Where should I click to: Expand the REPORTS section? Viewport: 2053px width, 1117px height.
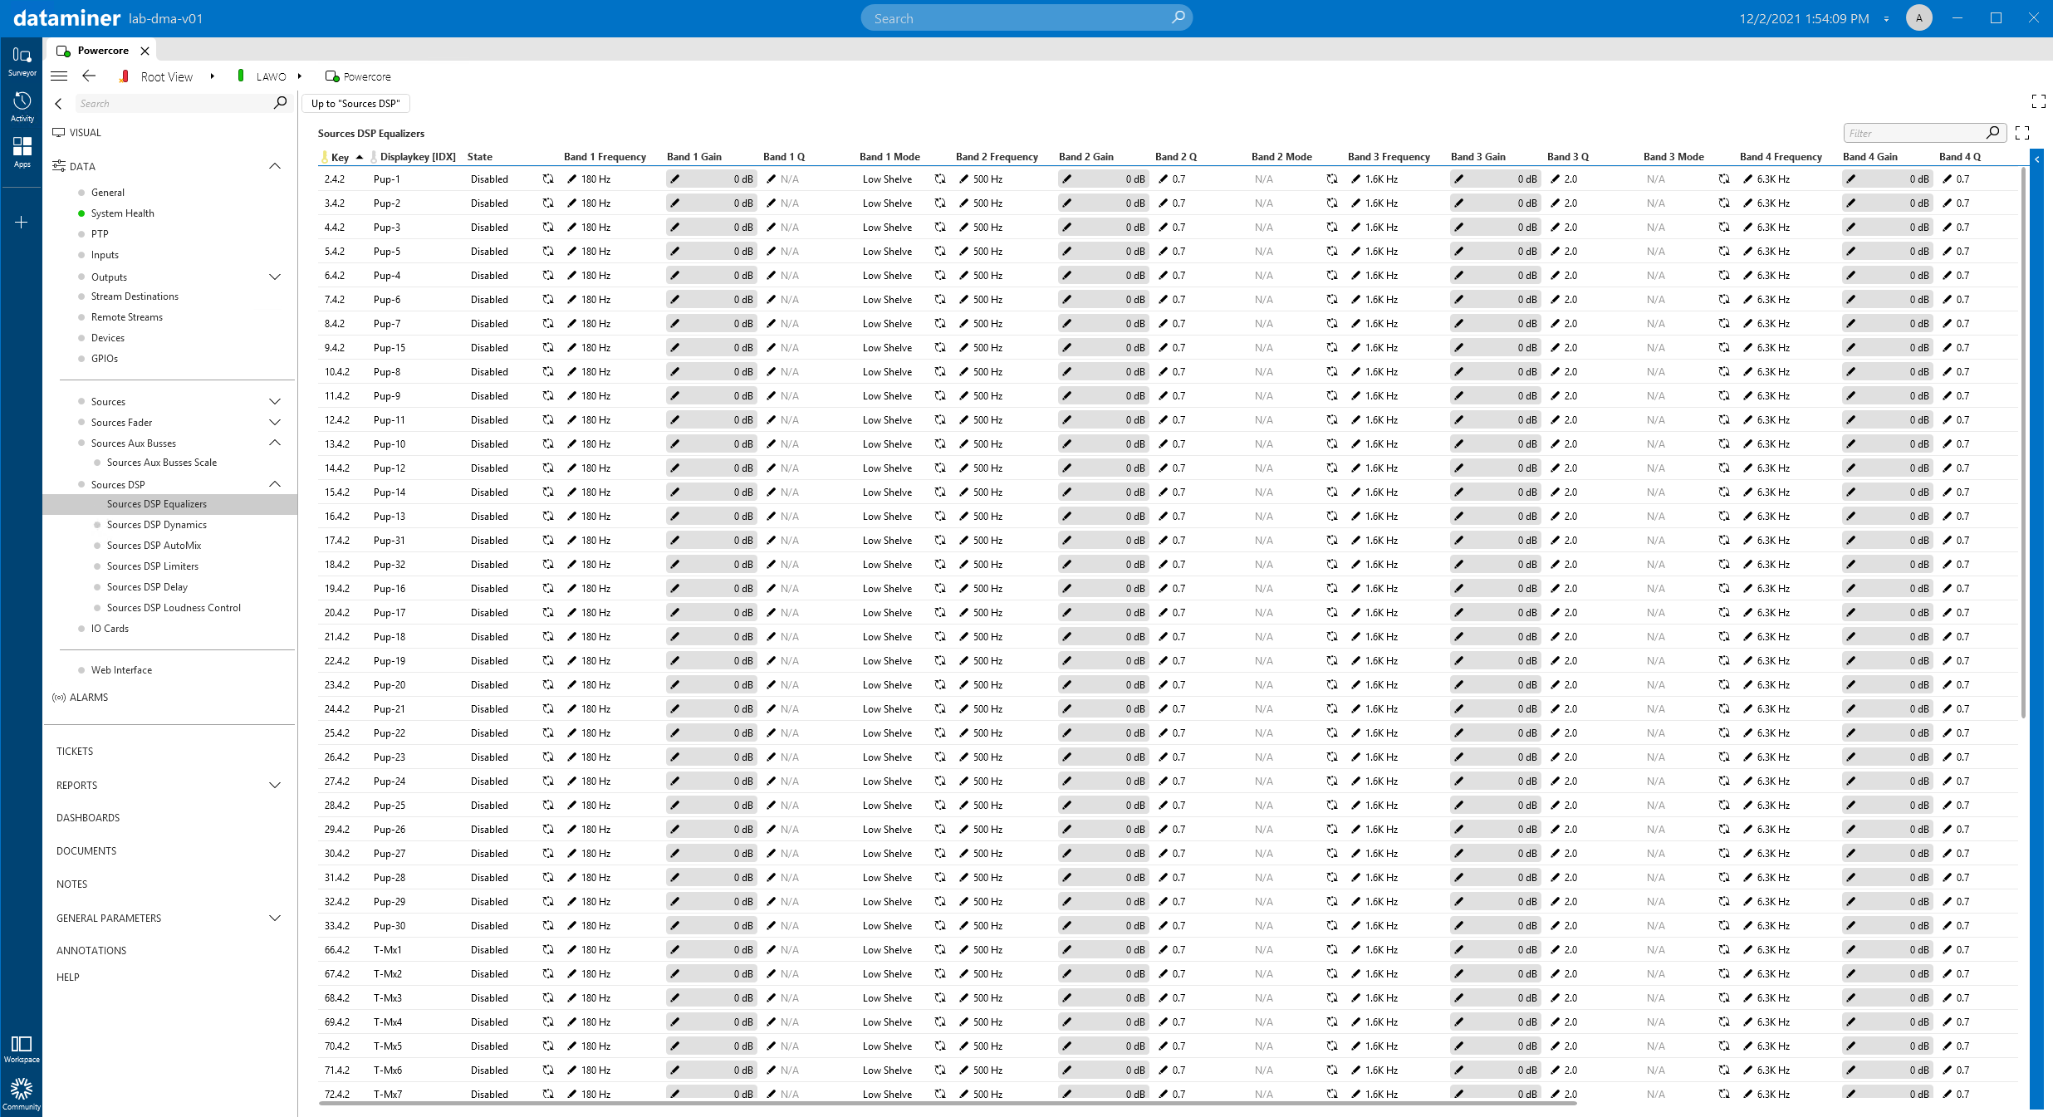coord(275,785)
